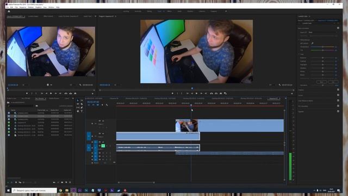Select the Track Select Forward tool
This screenshot has width=348, height=196.
coord(82,101)
